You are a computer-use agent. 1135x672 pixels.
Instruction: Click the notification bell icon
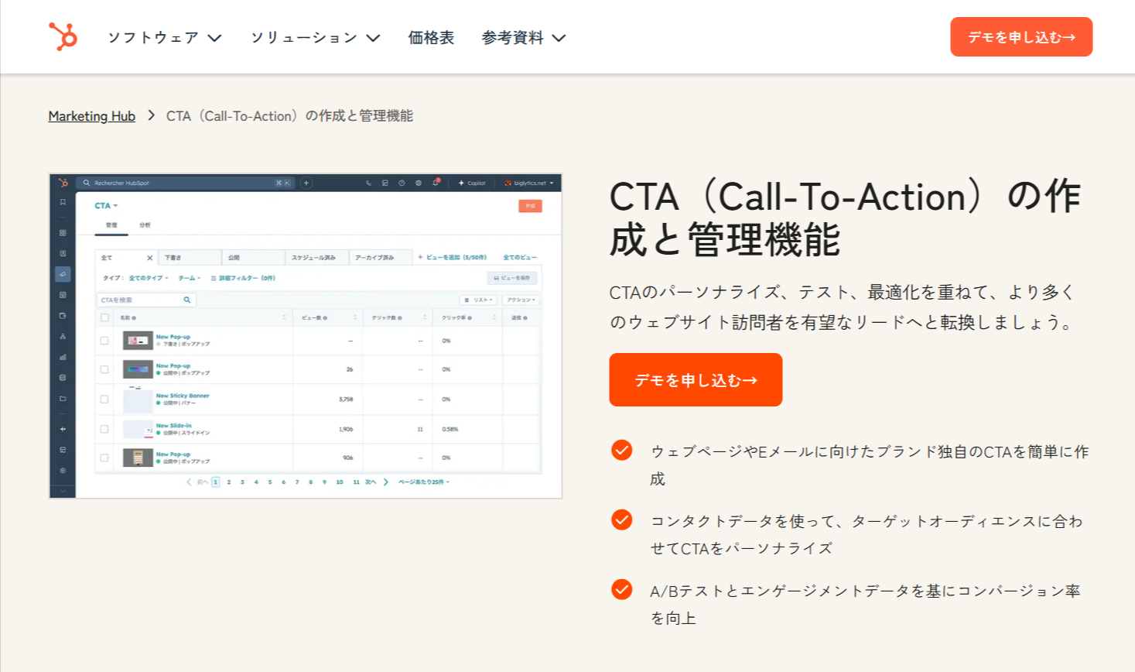click(x=436, y=182)
